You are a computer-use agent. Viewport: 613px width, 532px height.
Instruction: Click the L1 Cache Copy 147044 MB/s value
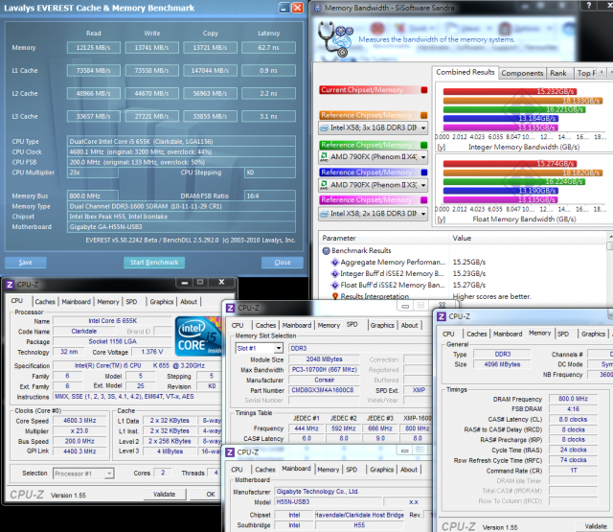click(210, 71)
